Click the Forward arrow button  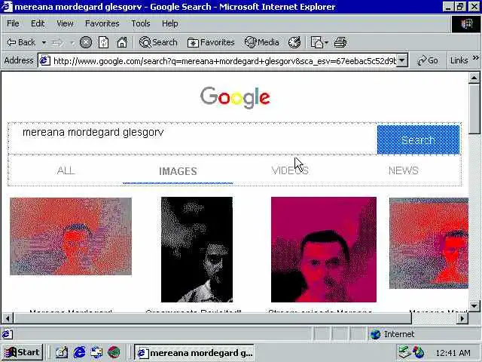[x=57, y=42]
